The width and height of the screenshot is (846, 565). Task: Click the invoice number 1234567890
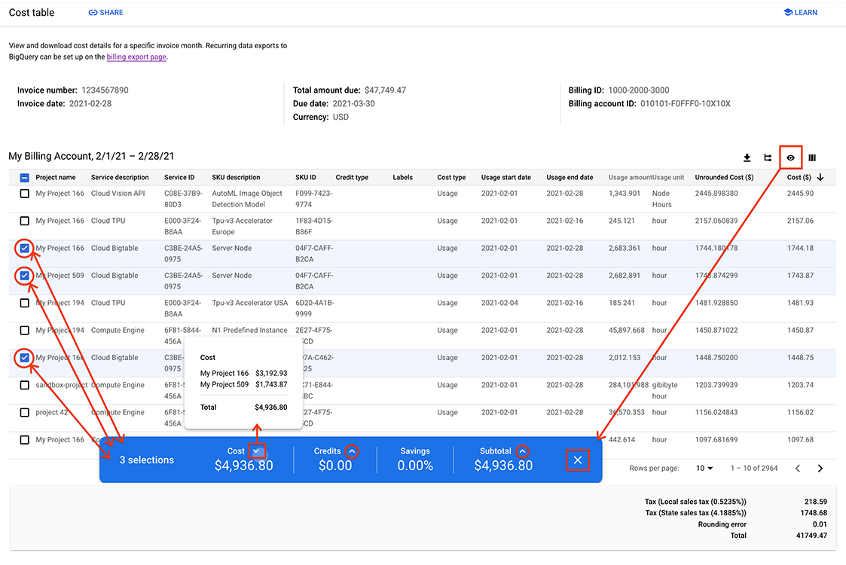coord(105,90)
